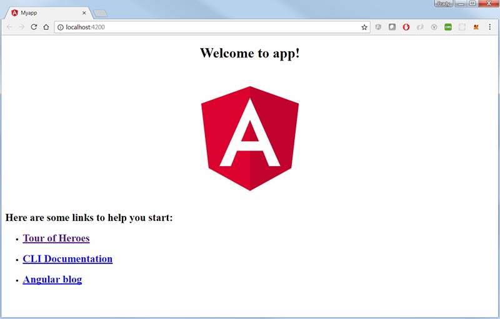Click the large Angular logo image
500x319 pixels.
pos(250,139)
